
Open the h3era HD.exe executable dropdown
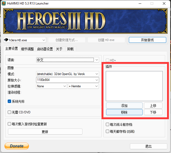[x=25, y=40]
